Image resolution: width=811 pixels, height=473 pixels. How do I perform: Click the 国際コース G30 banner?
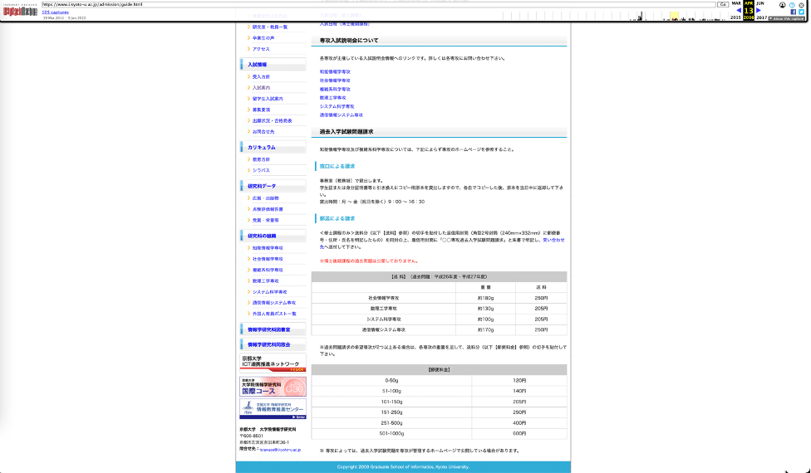coord(273,387)
